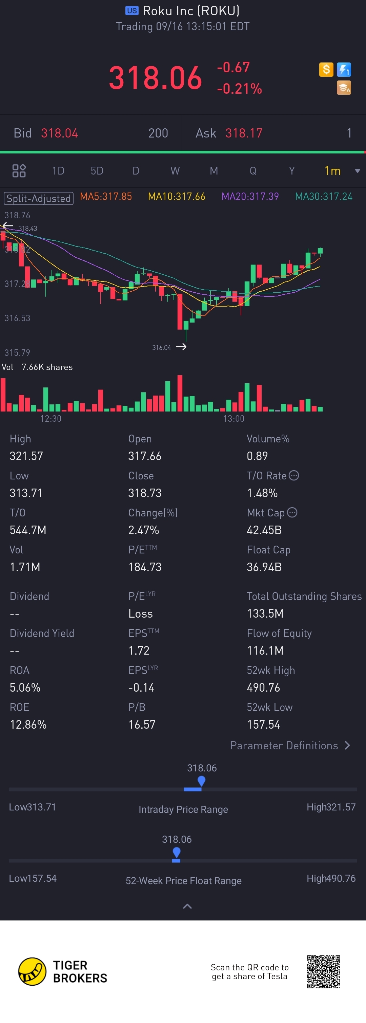Open the chart grid layout icon
The image size is (366, 1023).
[19, 171]
